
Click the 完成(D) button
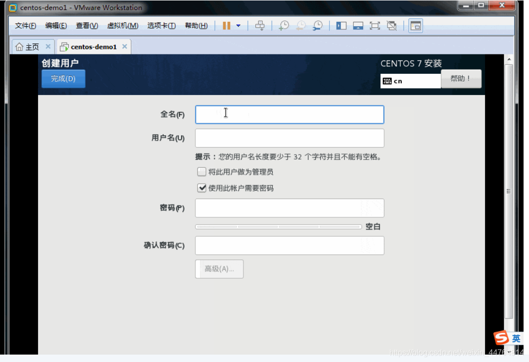(63, 79)
